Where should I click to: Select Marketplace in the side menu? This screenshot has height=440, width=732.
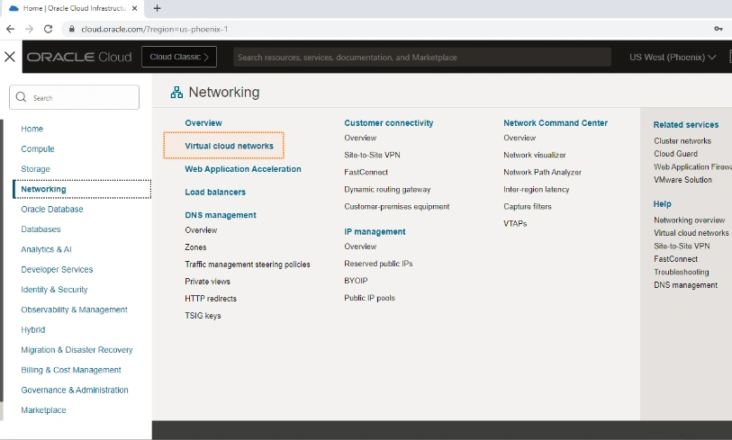43,409
